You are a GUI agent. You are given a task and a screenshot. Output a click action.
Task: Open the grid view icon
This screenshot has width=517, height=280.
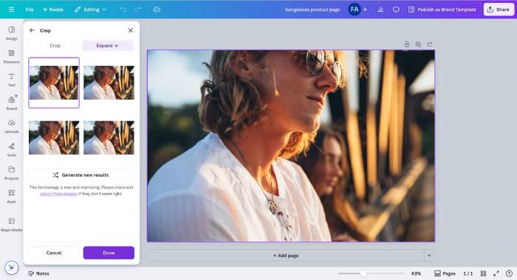(x=483, y=273)
